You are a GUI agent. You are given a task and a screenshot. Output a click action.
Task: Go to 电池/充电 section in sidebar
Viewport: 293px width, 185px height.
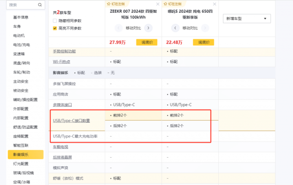(x=22, y=45)
